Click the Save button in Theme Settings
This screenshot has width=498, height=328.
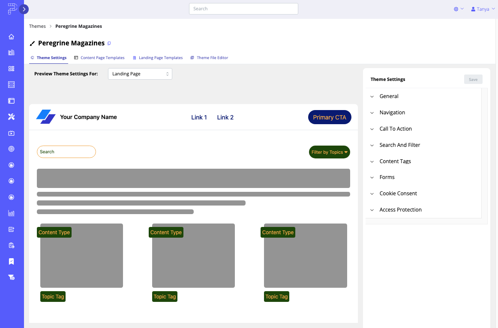pyautogui.click(x=473, y=79)
